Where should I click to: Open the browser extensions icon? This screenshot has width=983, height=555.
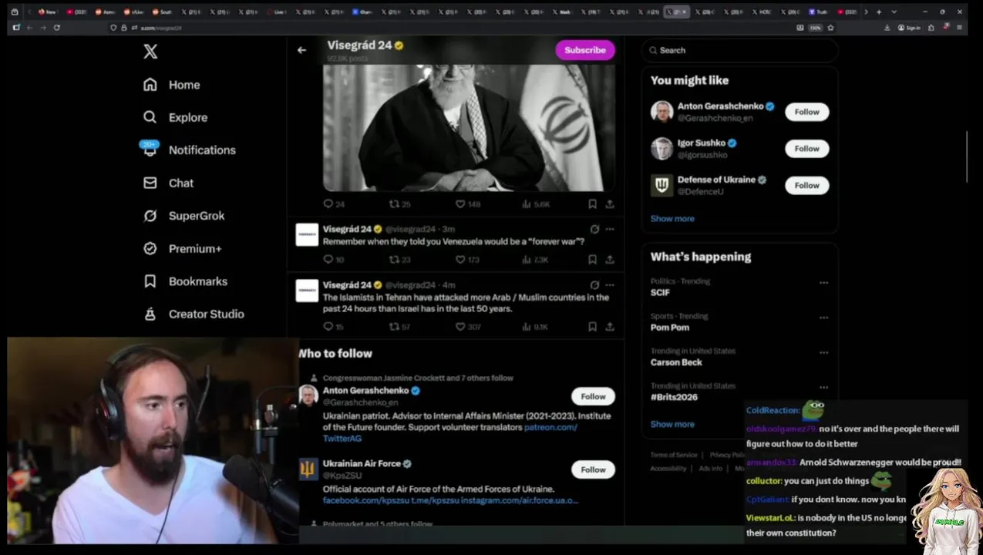tap(931, 28)
